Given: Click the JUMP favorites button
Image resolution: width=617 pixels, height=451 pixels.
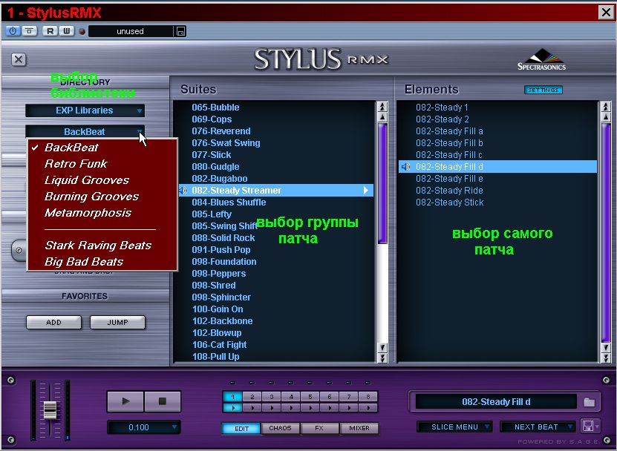Looking at the screenshot, I should [117, 323].
